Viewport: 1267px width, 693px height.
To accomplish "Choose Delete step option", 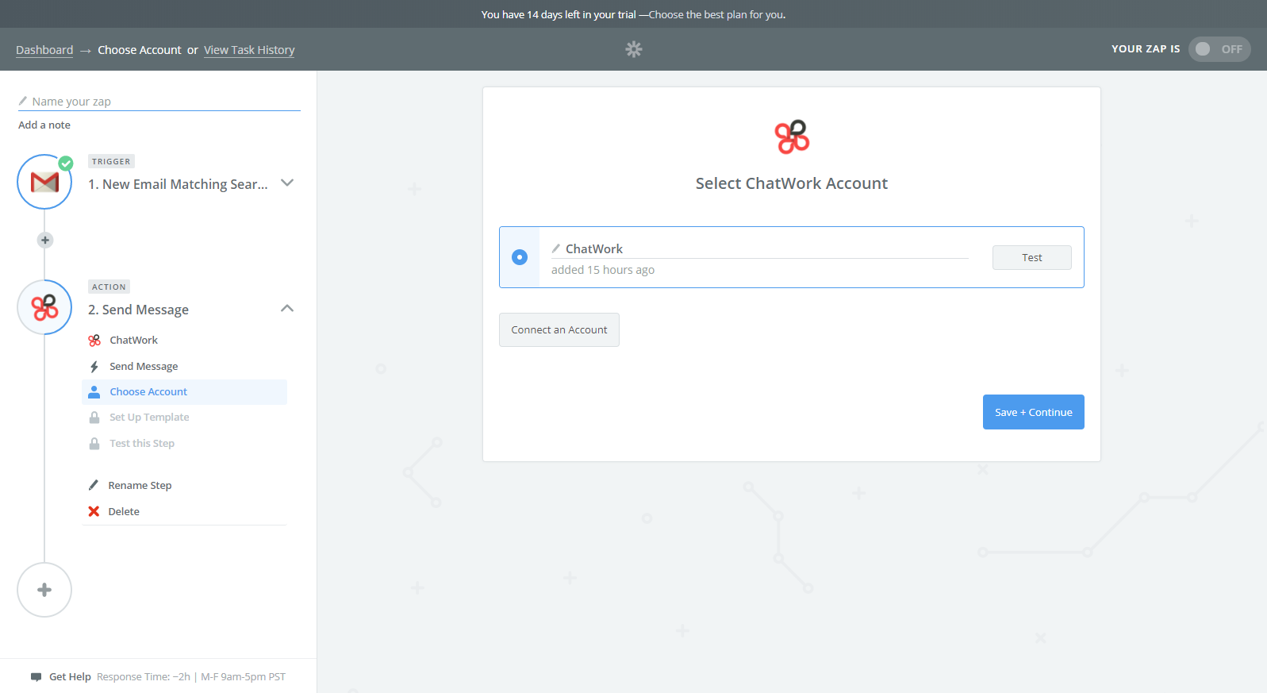I will tap(124, 511).
